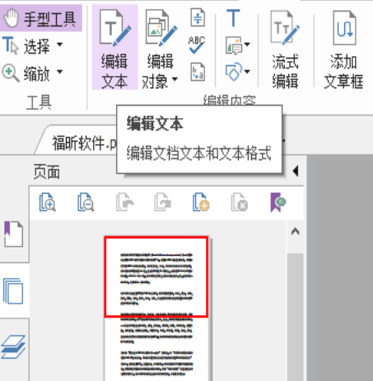Viewport: 373px width, 381px height.
Task: Click the rotate pages clockwise icon
Action: 162,202
